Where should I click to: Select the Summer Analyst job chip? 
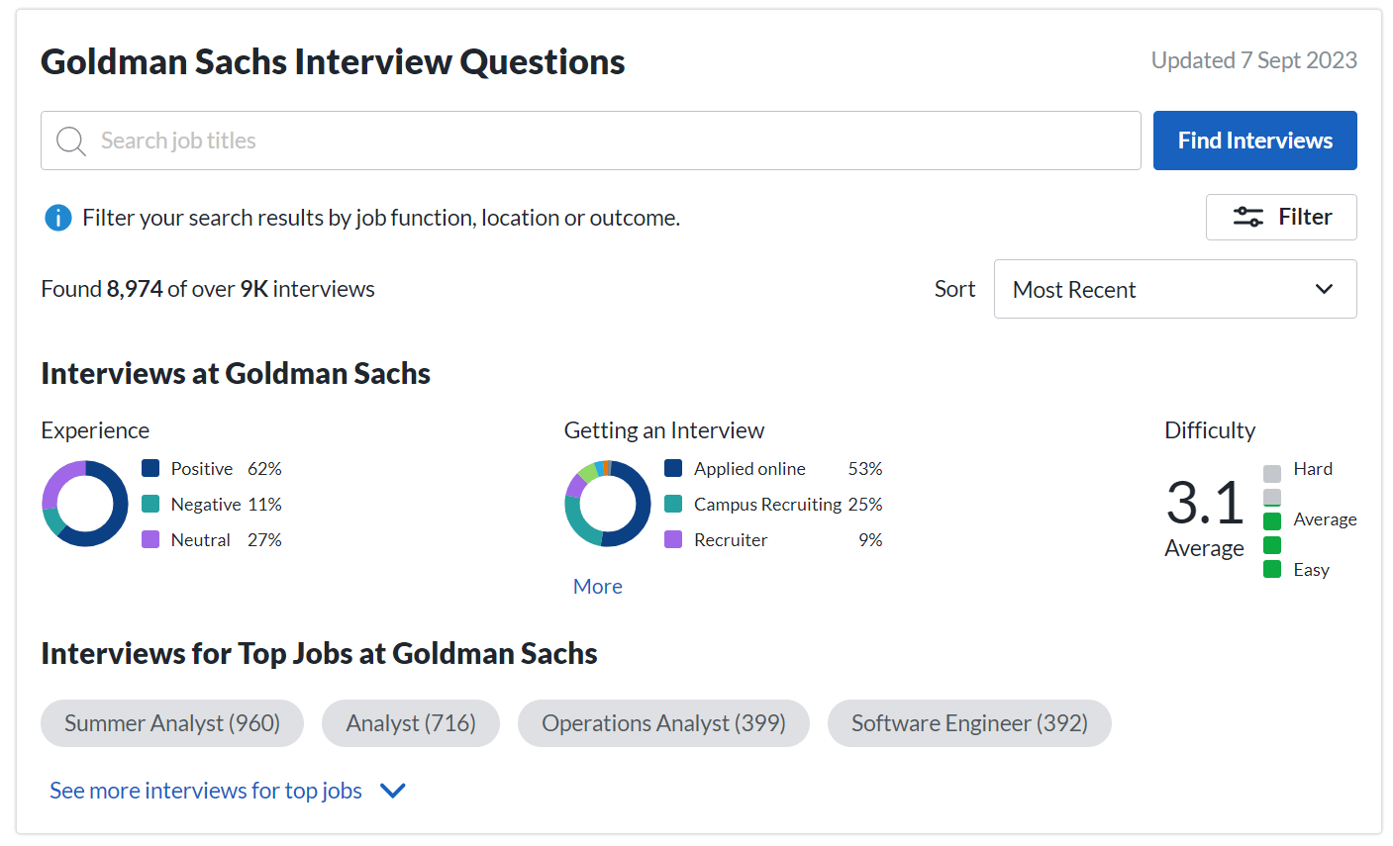click(171, 723)
